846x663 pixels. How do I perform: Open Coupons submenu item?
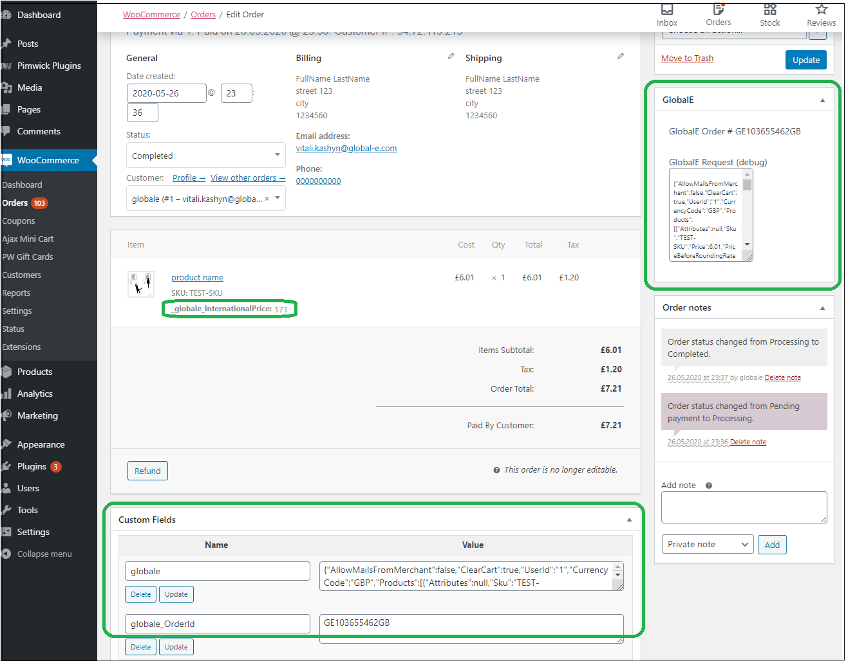click(19, 221)
